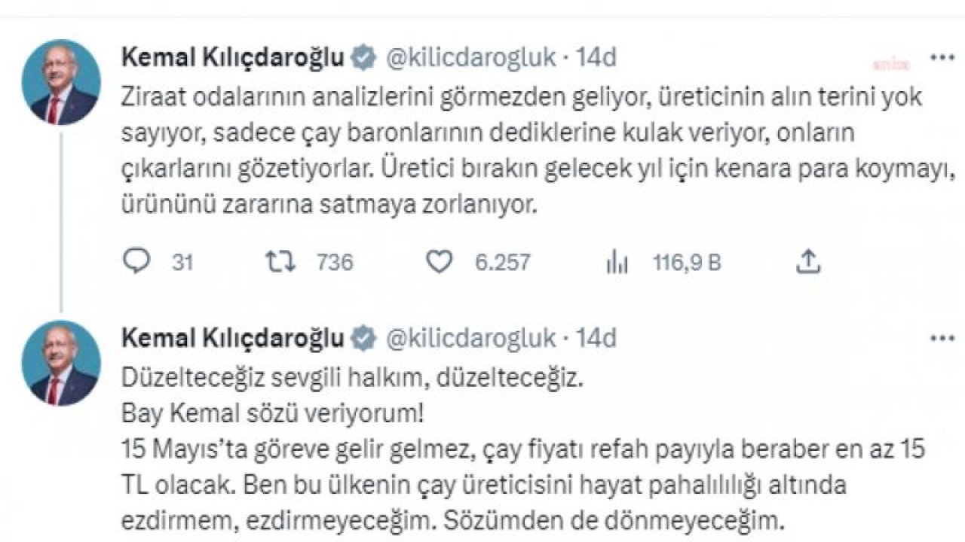Open view analytics bar chart icon
This screenshot has height=542, width=965.
click(x=617, y=261)
